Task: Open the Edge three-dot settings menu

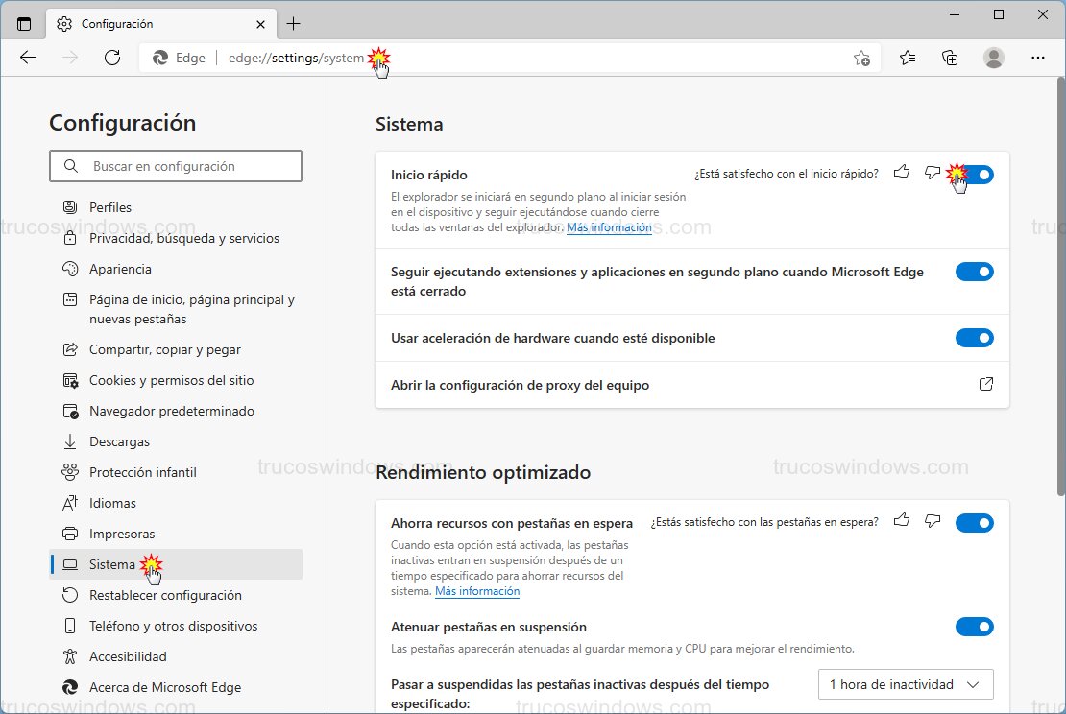Action: [x=1038, y=58]
